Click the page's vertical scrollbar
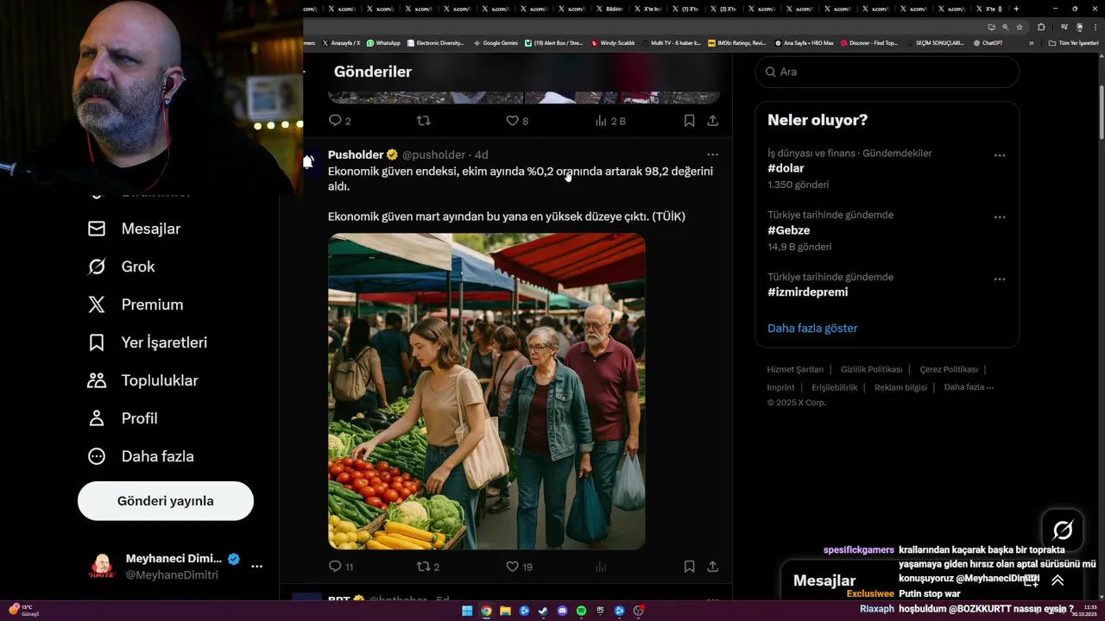The width and height of the screenshot is (1105, 621). pos(1101,112)
